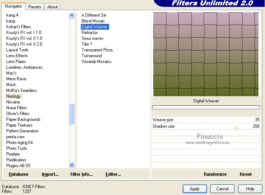
Task: Switch to the Navigator tab
Action: coord(13,6)
